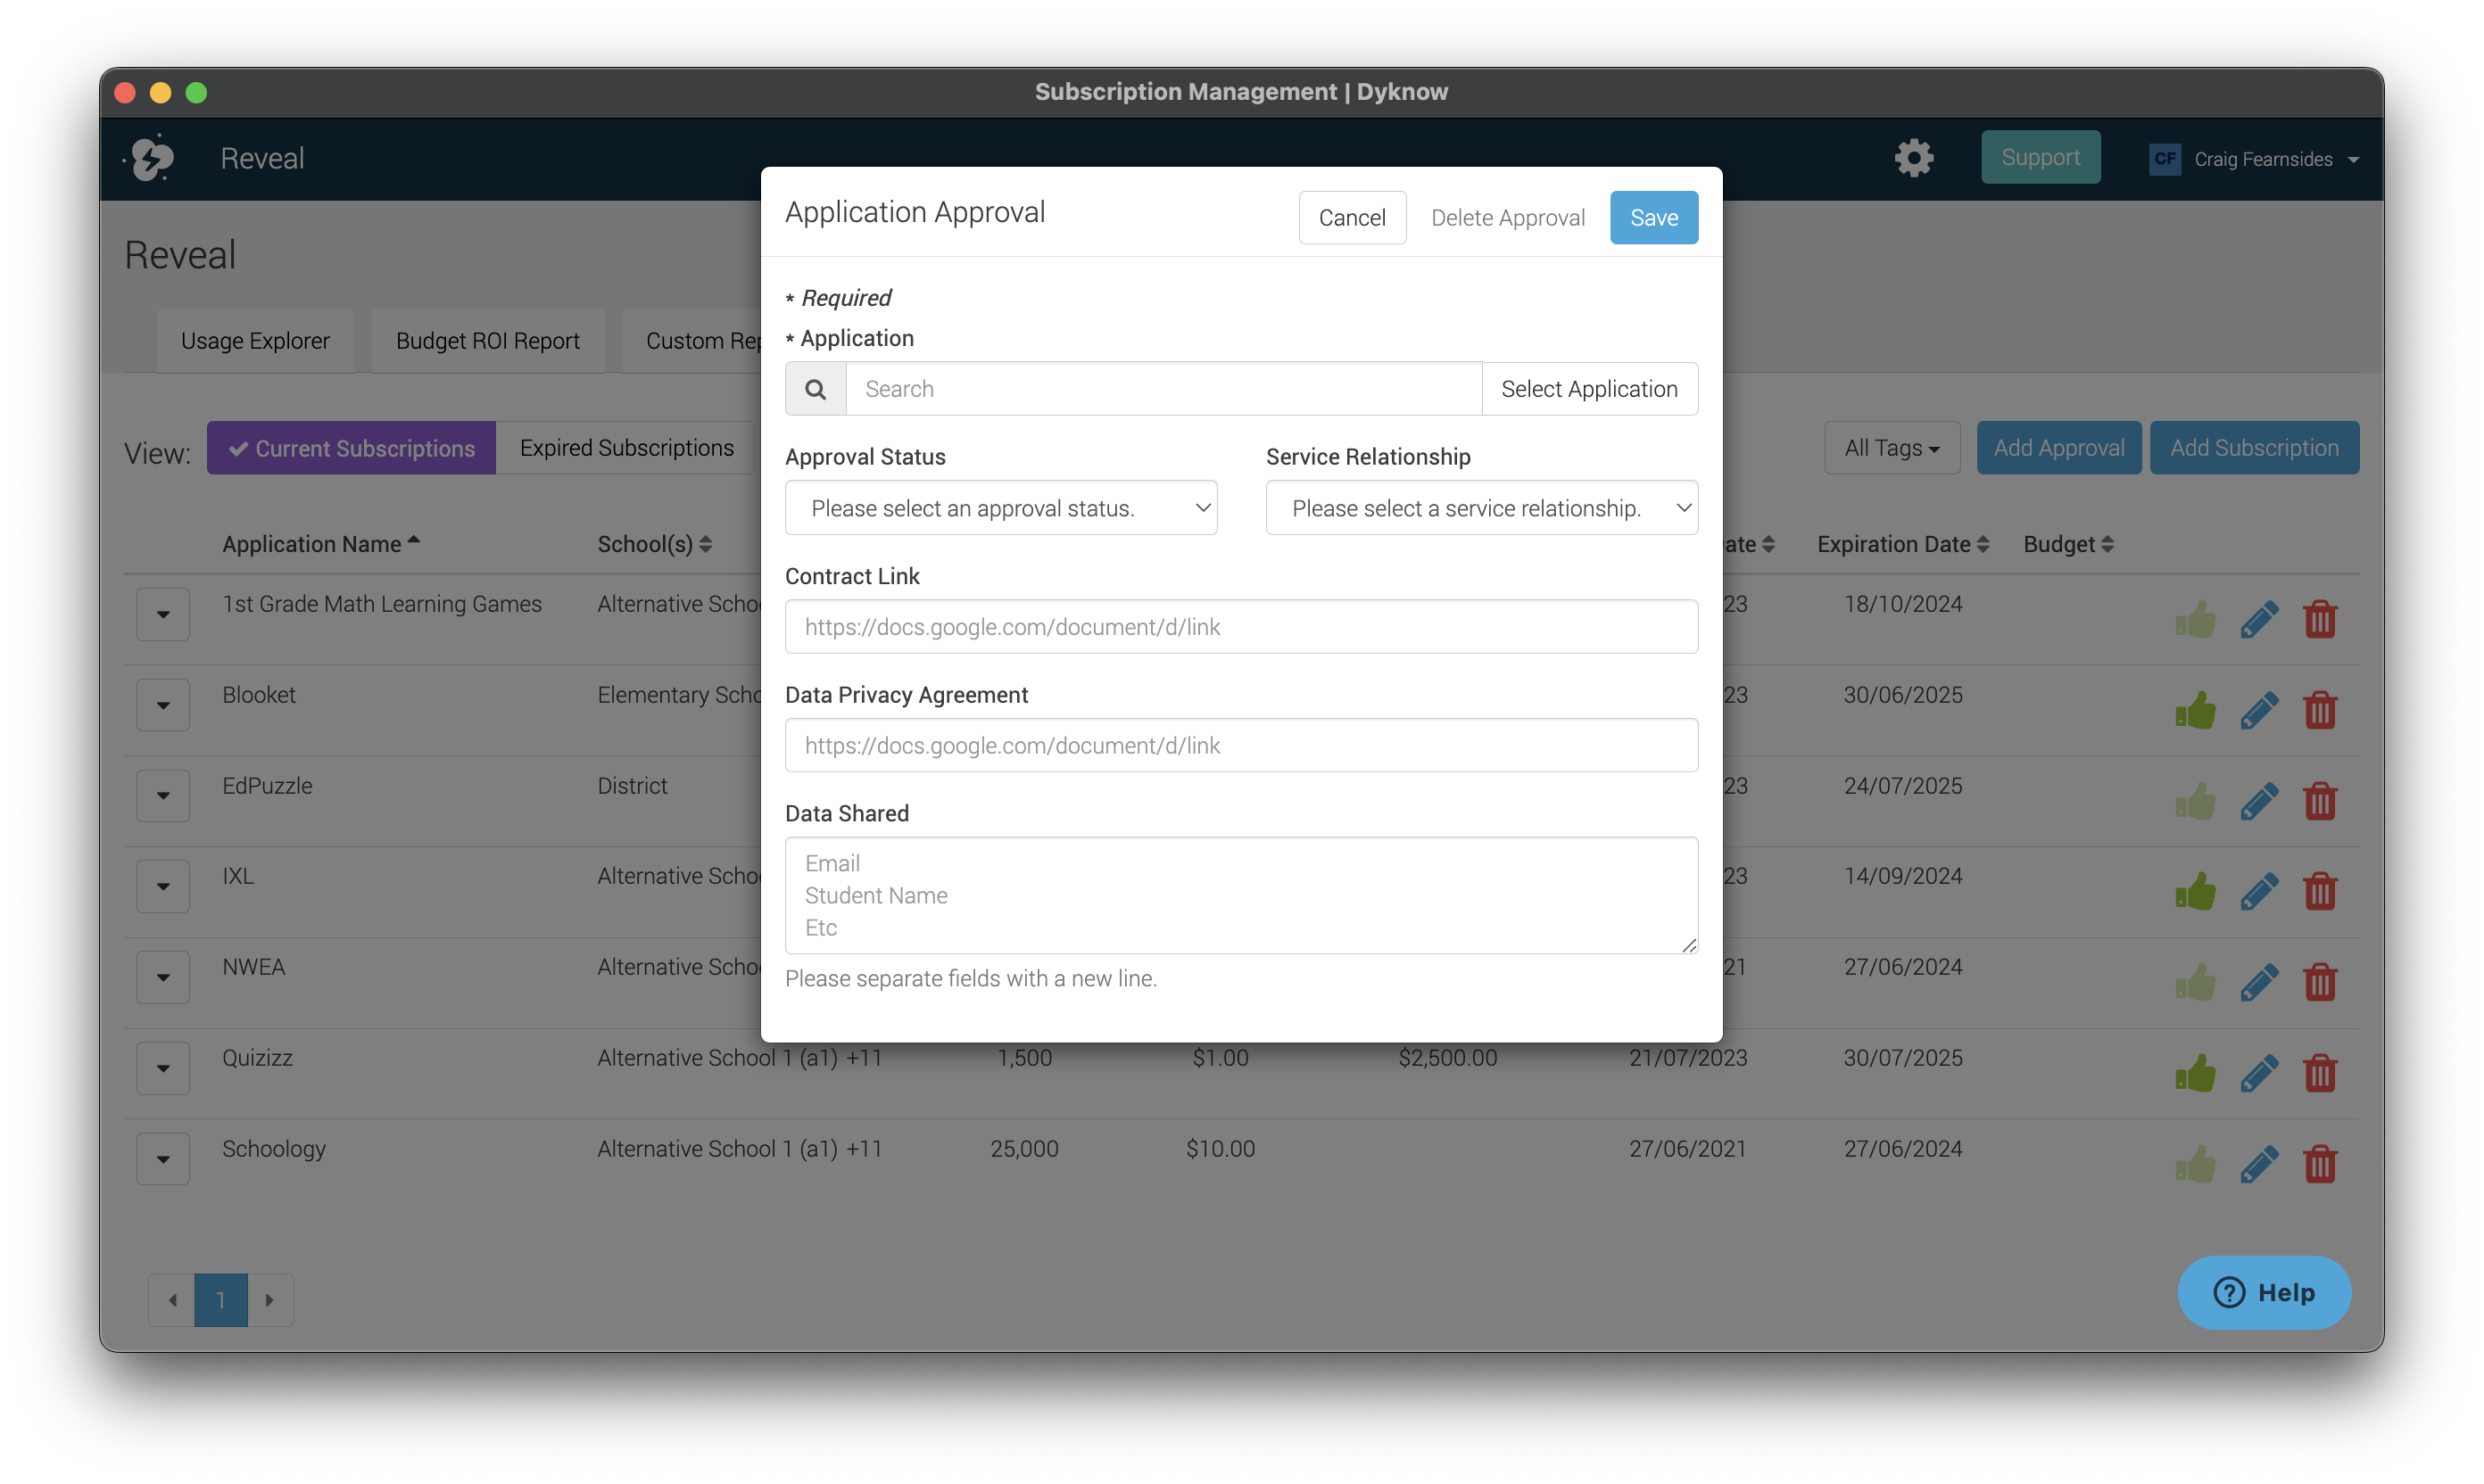This screenshot has width=2484, height=1484.
Task: Delete the NWEA subscription with trash icon
Action: click(2320, 983)
